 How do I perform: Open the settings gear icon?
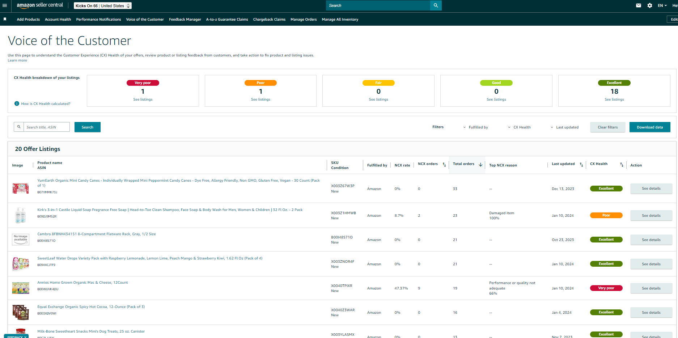[x=650, y=5]
